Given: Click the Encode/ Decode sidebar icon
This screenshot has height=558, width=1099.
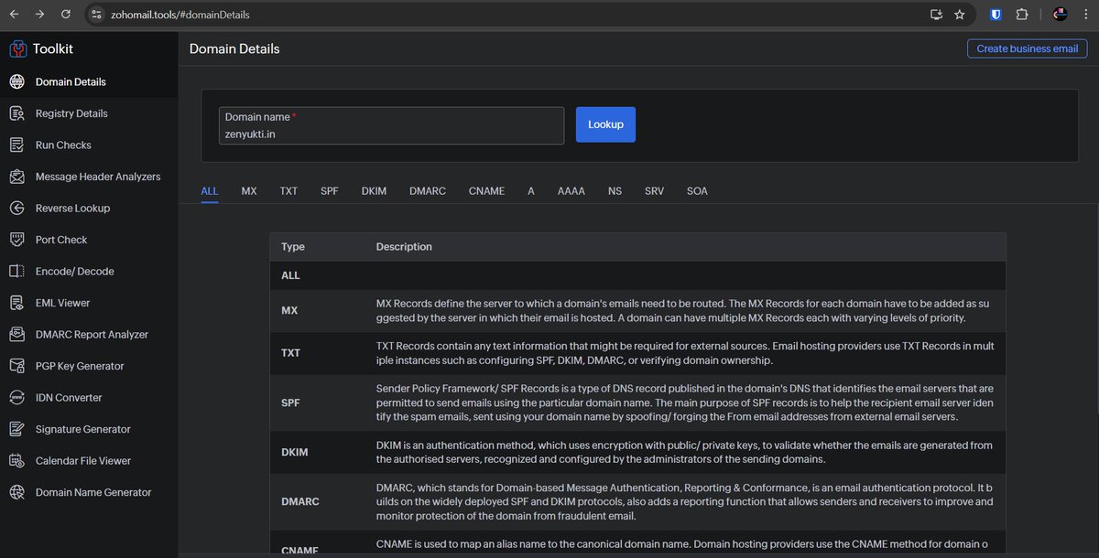Looking at the screenshot, I should (16, 271).
